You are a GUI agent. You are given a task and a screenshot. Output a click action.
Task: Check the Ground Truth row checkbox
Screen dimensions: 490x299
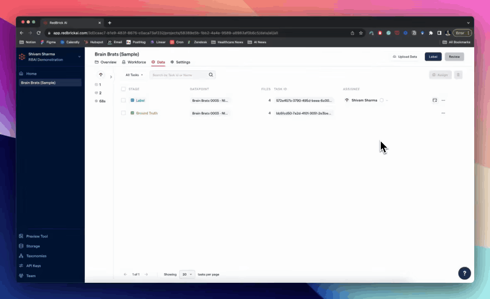123,113
